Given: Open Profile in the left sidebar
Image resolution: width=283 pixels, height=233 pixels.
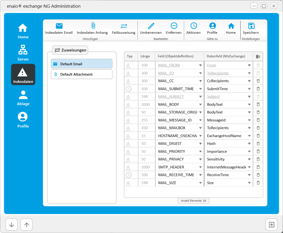Looking at the screenshot, I should pyautogui.click(x=23, y=120).
